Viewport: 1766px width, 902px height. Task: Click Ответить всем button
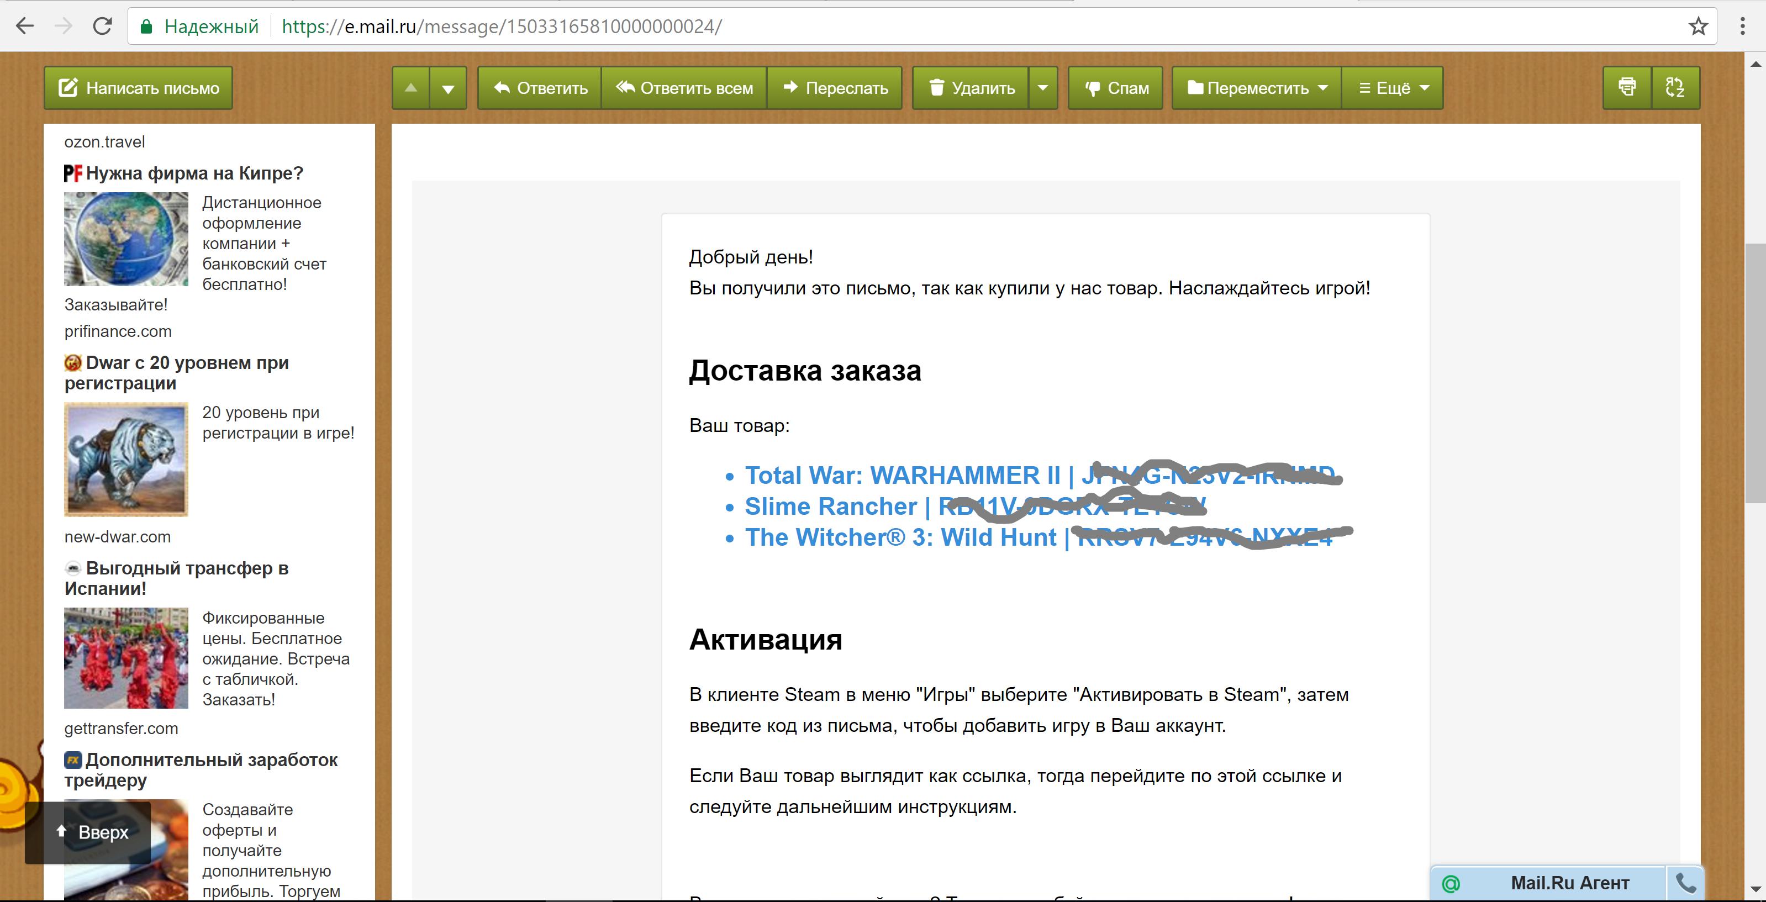pyautogui.click(x=683, y=88)
